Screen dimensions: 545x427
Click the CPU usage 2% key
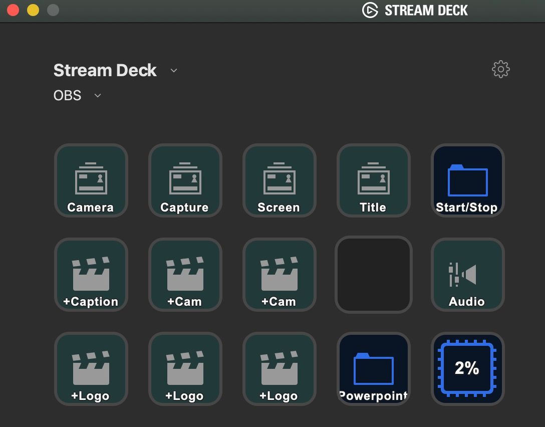point(467,369)
